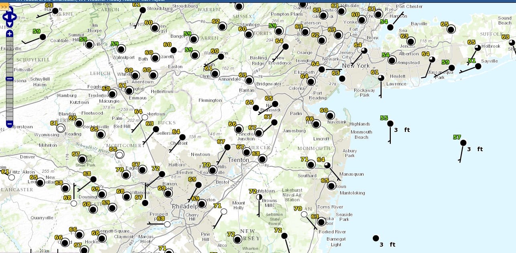Click the buoy marker near Barnegat Light

pos(376,238)
